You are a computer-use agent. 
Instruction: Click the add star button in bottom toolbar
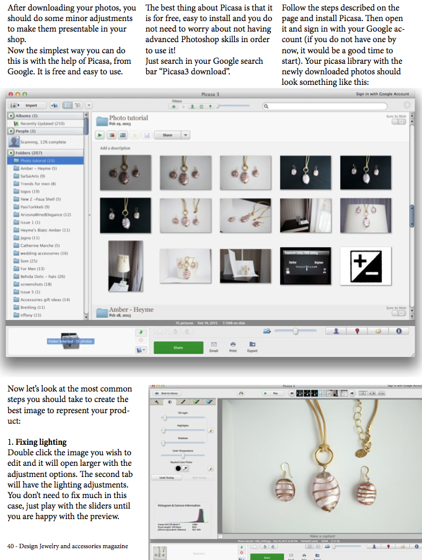(x=160, y=331)
